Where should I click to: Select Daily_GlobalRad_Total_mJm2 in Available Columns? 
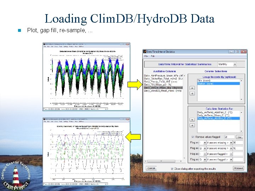click(163, 79)
